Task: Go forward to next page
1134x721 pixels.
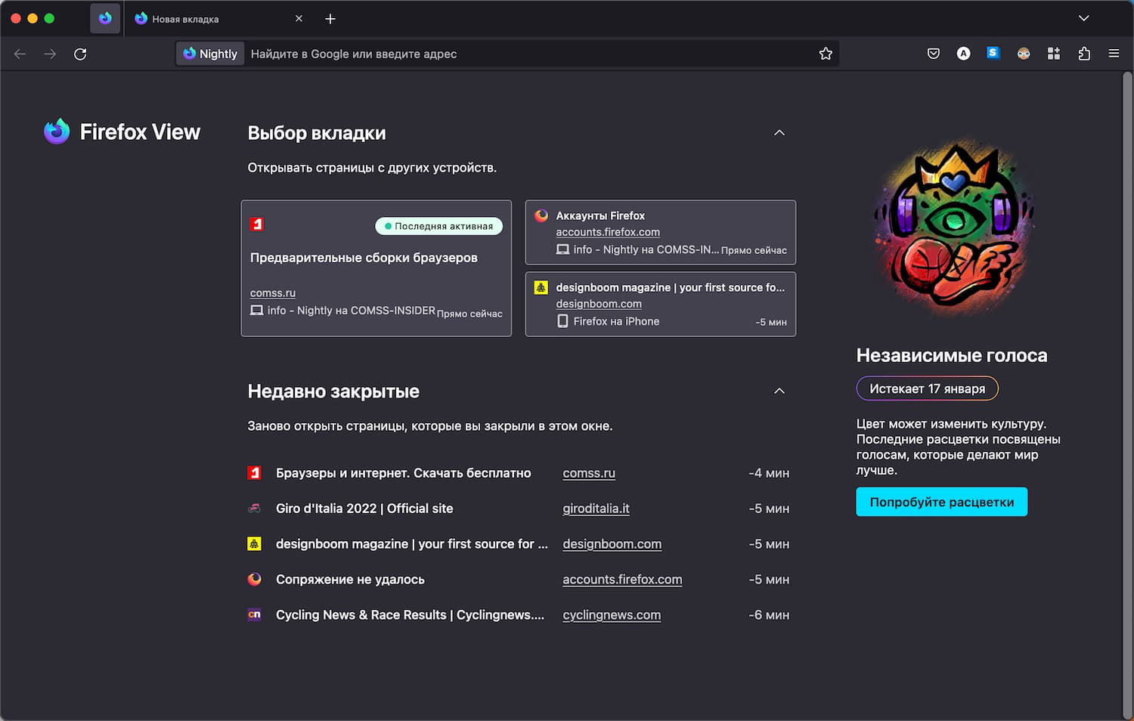Action: pos(50,54)
